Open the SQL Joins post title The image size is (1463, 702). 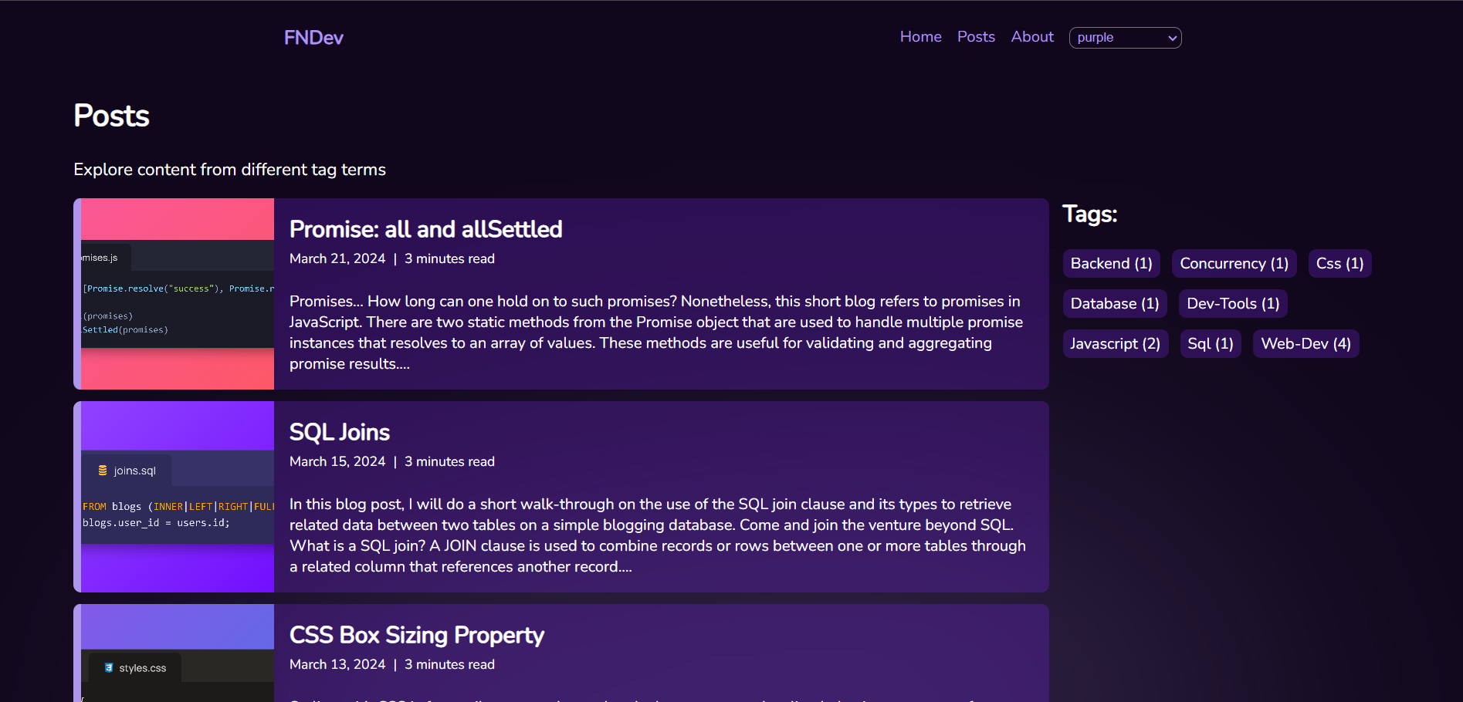(x=340, y=432)
